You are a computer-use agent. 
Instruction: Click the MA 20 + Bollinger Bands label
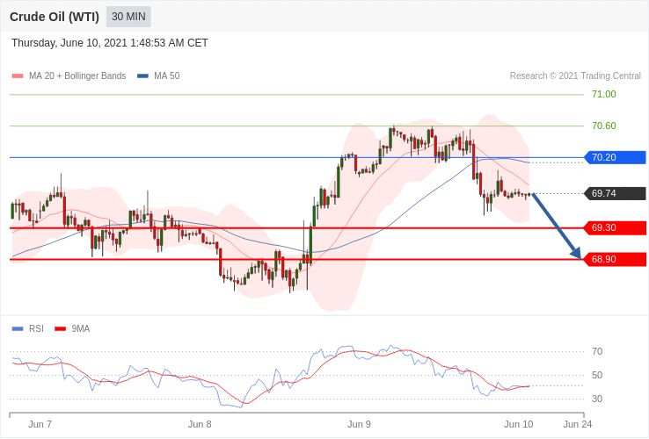coord(77,76)
